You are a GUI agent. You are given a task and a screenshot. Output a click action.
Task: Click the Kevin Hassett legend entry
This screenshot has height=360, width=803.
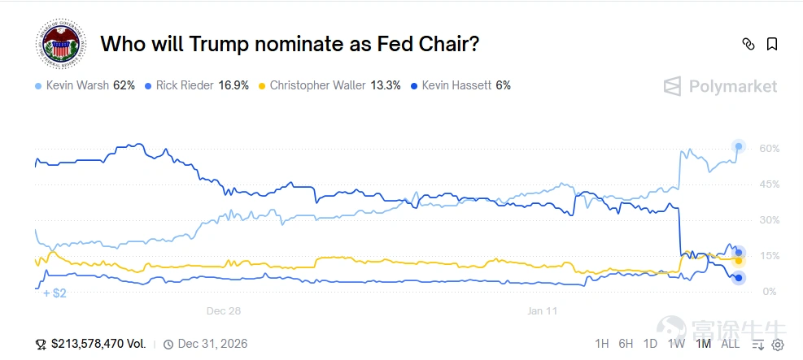[x=460, y=85]
